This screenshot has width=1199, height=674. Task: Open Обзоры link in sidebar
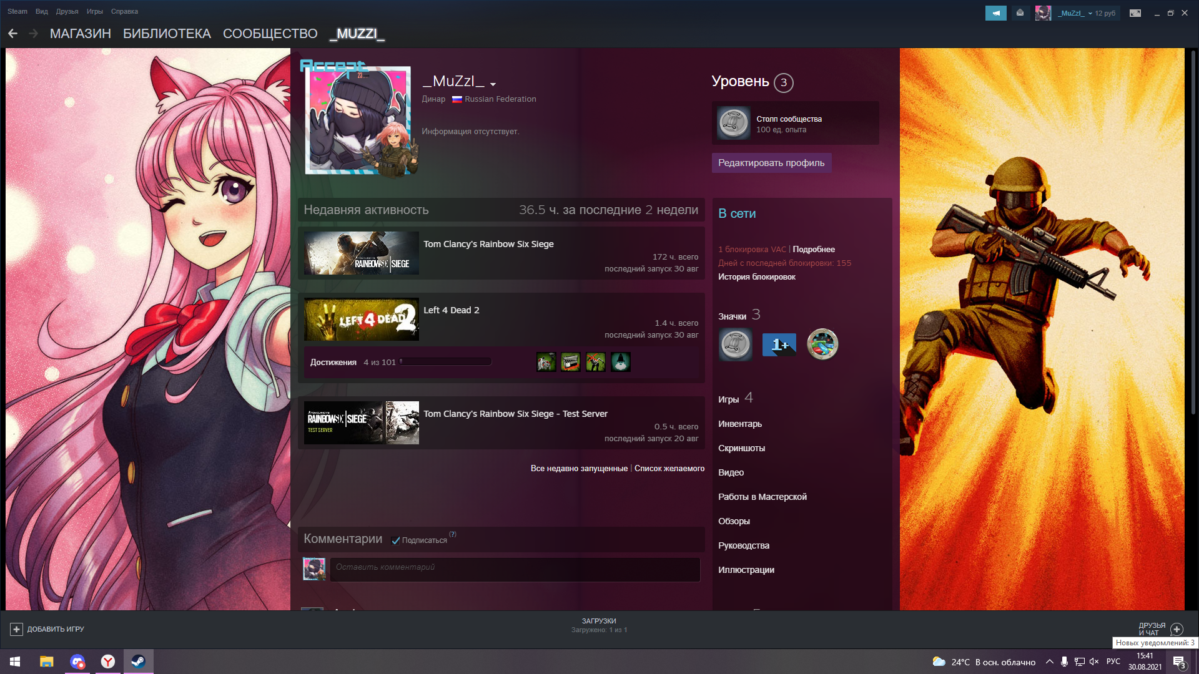(734, 521)
